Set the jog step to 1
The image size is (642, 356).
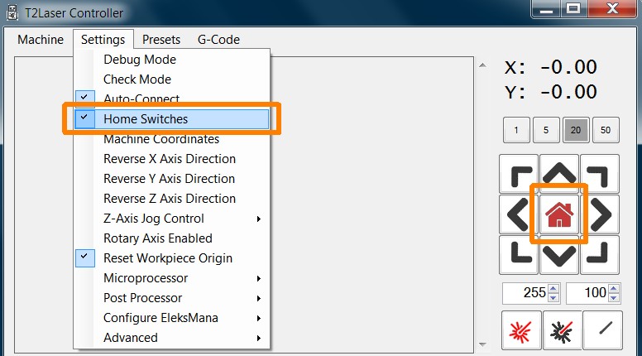pyautogui.click(x=516, y=130)
